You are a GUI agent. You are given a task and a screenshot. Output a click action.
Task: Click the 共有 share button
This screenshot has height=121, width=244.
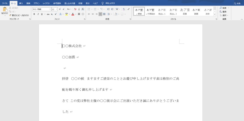coord(237,3)
